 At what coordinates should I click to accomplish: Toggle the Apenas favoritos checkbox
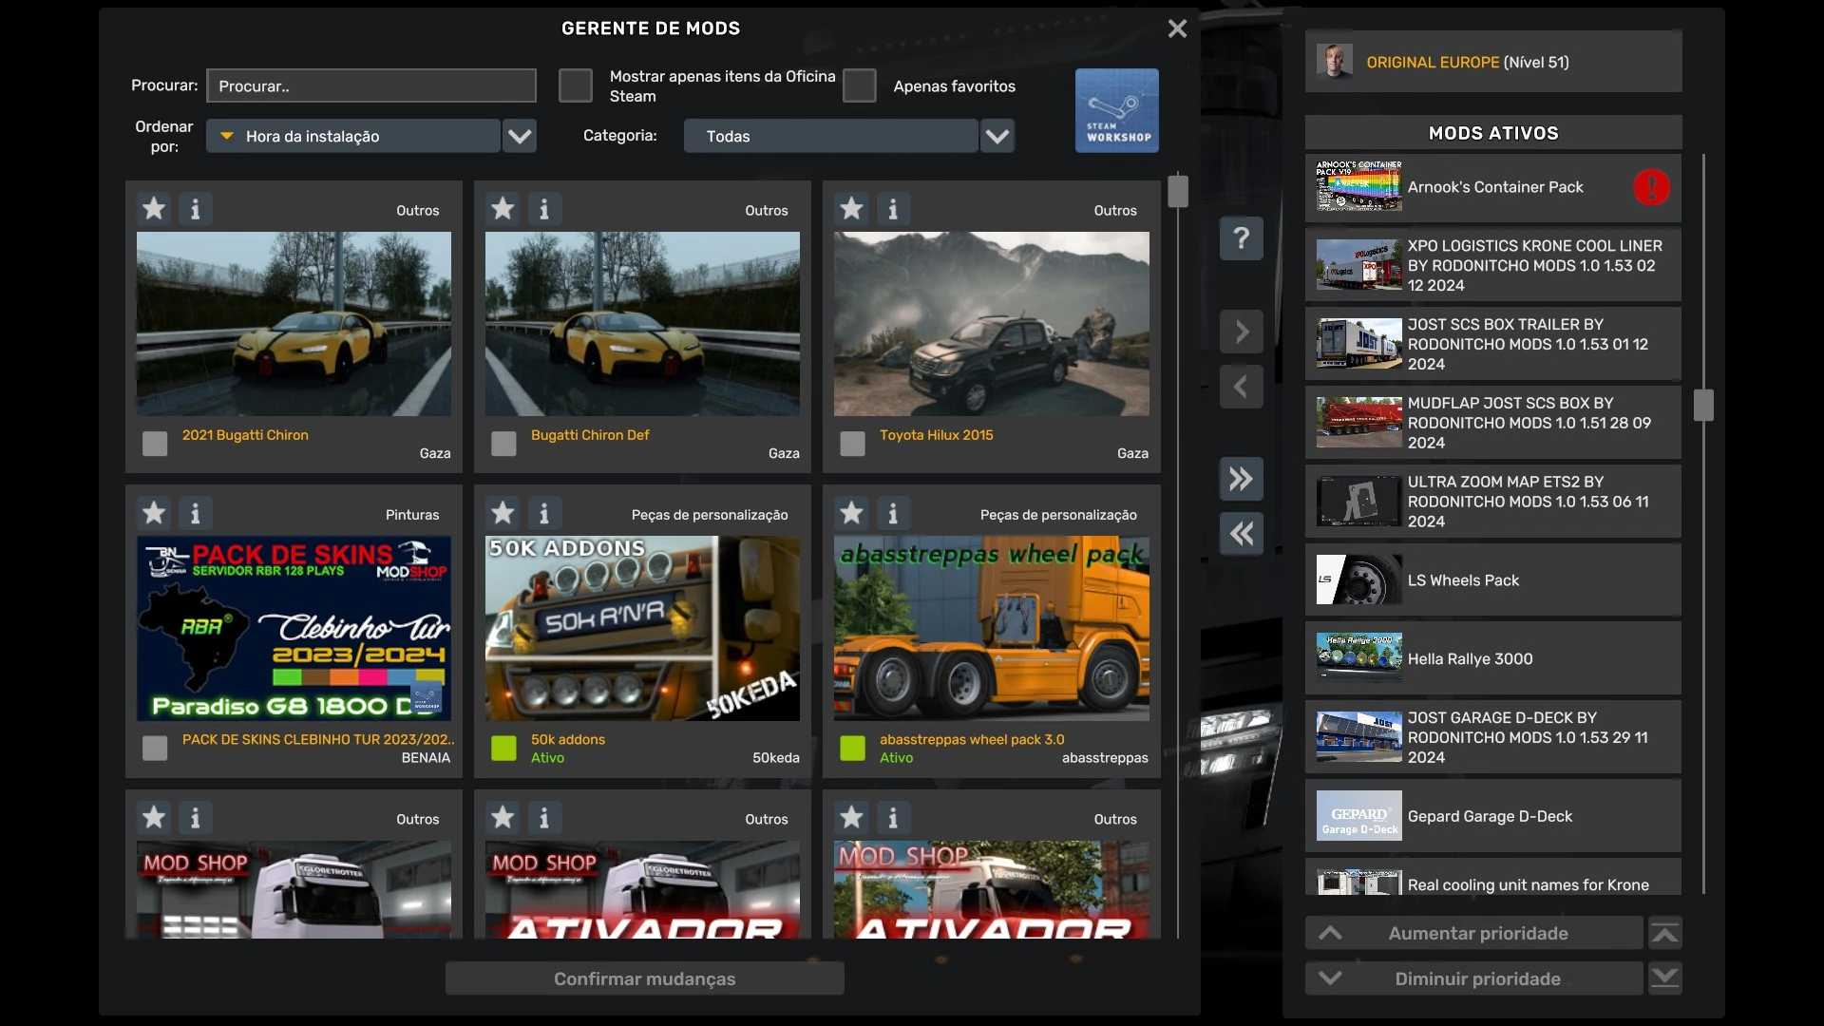[x=860, y=85]
